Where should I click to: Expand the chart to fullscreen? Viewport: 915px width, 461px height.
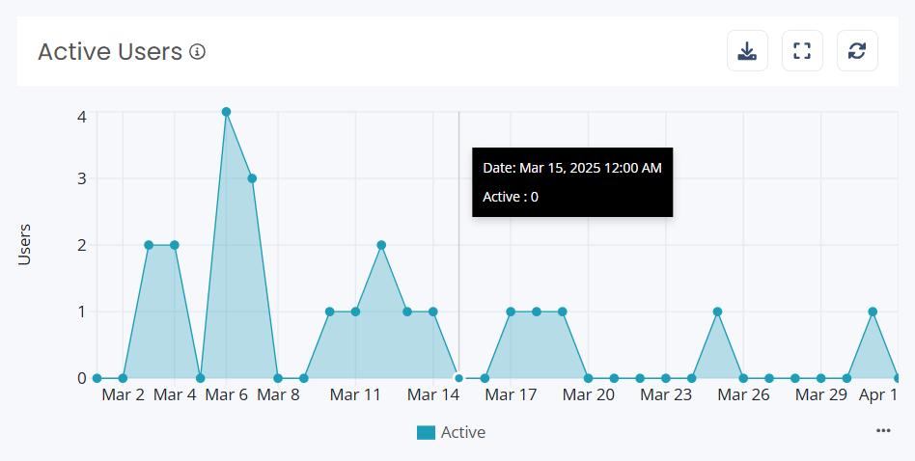coord(802,51)
